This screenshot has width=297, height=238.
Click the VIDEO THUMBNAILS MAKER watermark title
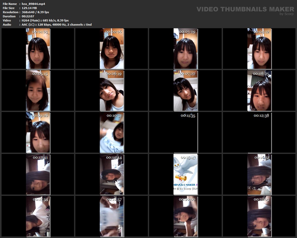245,9
